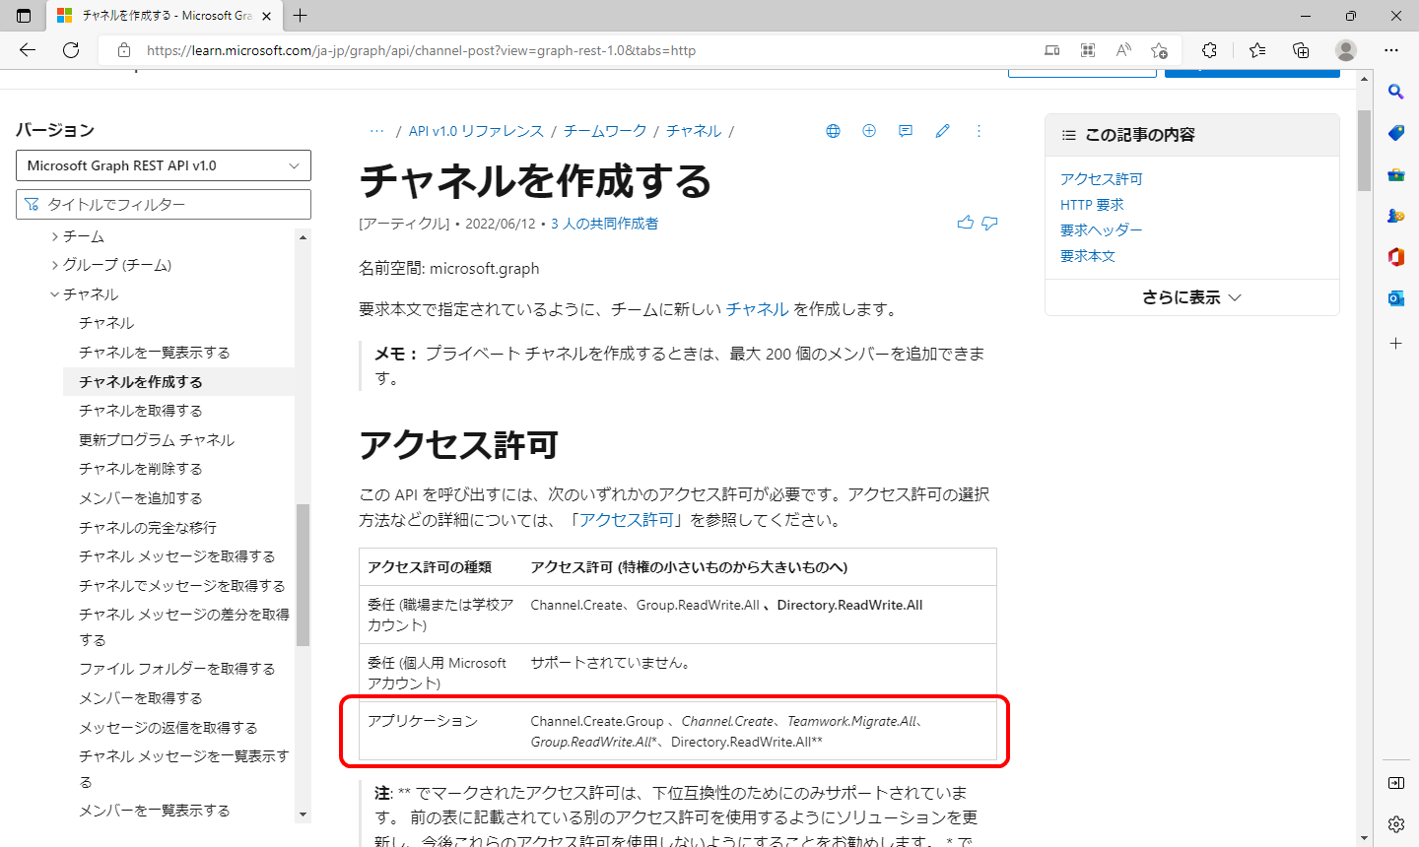Open the sidebar Office icon
The width and height of the screenshot is (1419, 847).
pyautogui.click(x=1396, y=257)
